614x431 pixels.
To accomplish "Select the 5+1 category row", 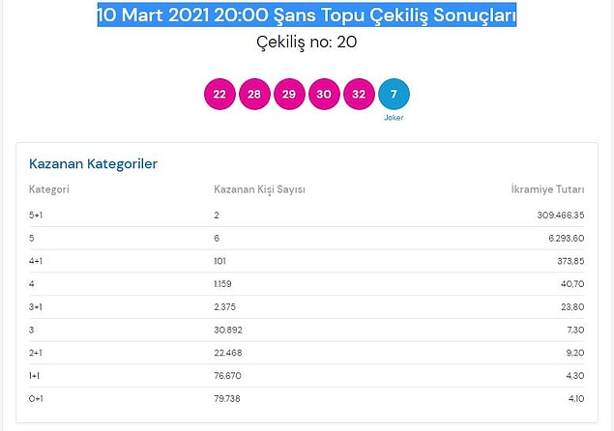I will pyautogui.click(x=307, y=215).
